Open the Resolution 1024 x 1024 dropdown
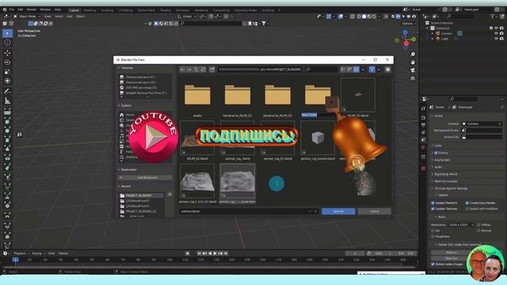The image size is (507, 285). (461, 225)
